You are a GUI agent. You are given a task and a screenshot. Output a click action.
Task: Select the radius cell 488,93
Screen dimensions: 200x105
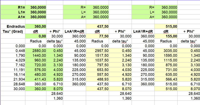point(97,79)
